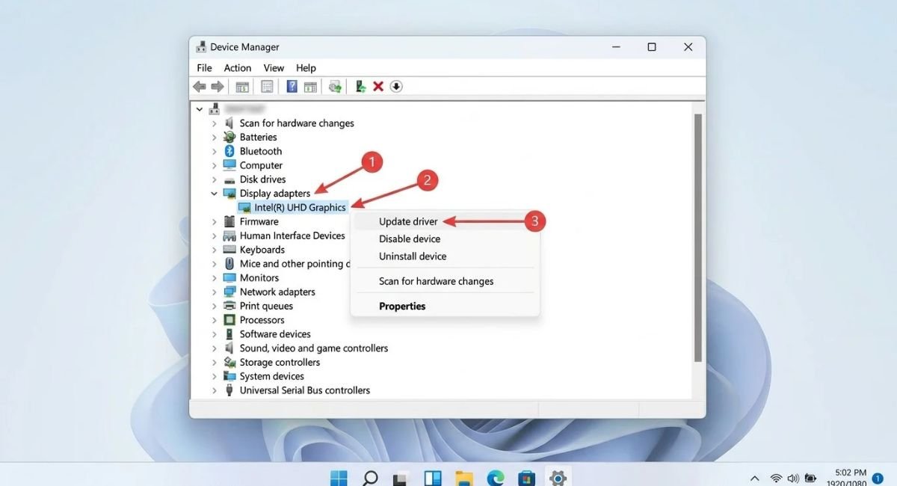Select the Human Interface Devices row
The height and width of the screenshot is (486, 897).
pyautogui.click(x=292, y=236)
